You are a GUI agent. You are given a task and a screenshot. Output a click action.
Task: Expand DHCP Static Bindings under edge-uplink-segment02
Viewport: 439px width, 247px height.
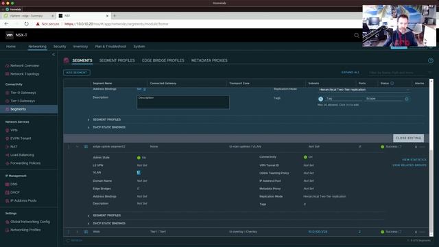point(88,224)
